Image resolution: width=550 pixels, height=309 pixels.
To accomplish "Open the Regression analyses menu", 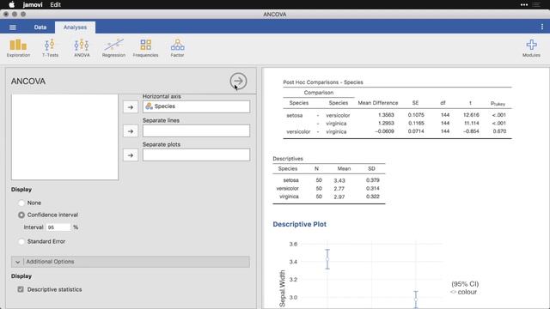I will pyautogui.click(x=113, y=48).
